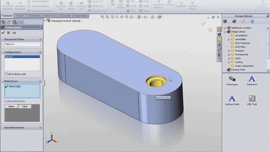Refresh the Design Library panel
This screenshot has width=270, height=152.
252,21
